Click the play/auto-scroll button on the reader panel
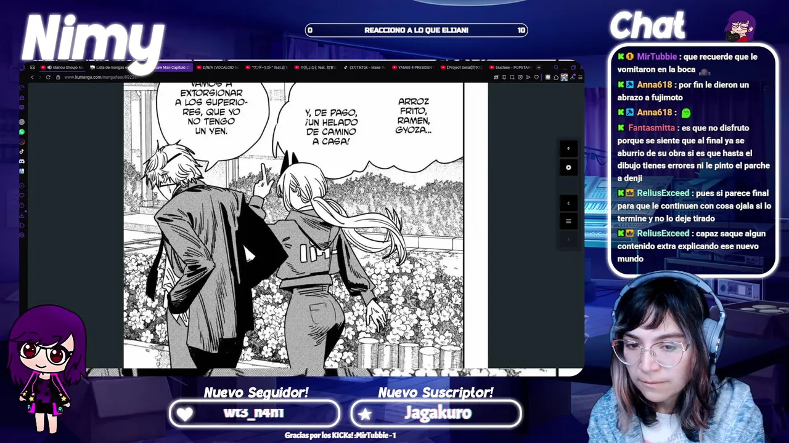 click(x=568, y=167)
